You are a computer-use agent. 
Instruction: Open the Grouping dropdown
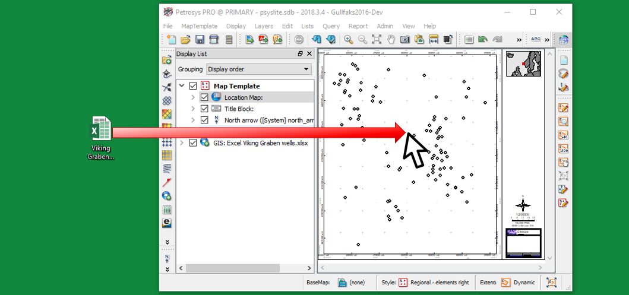pyautogui.click(x=258, y=69)
